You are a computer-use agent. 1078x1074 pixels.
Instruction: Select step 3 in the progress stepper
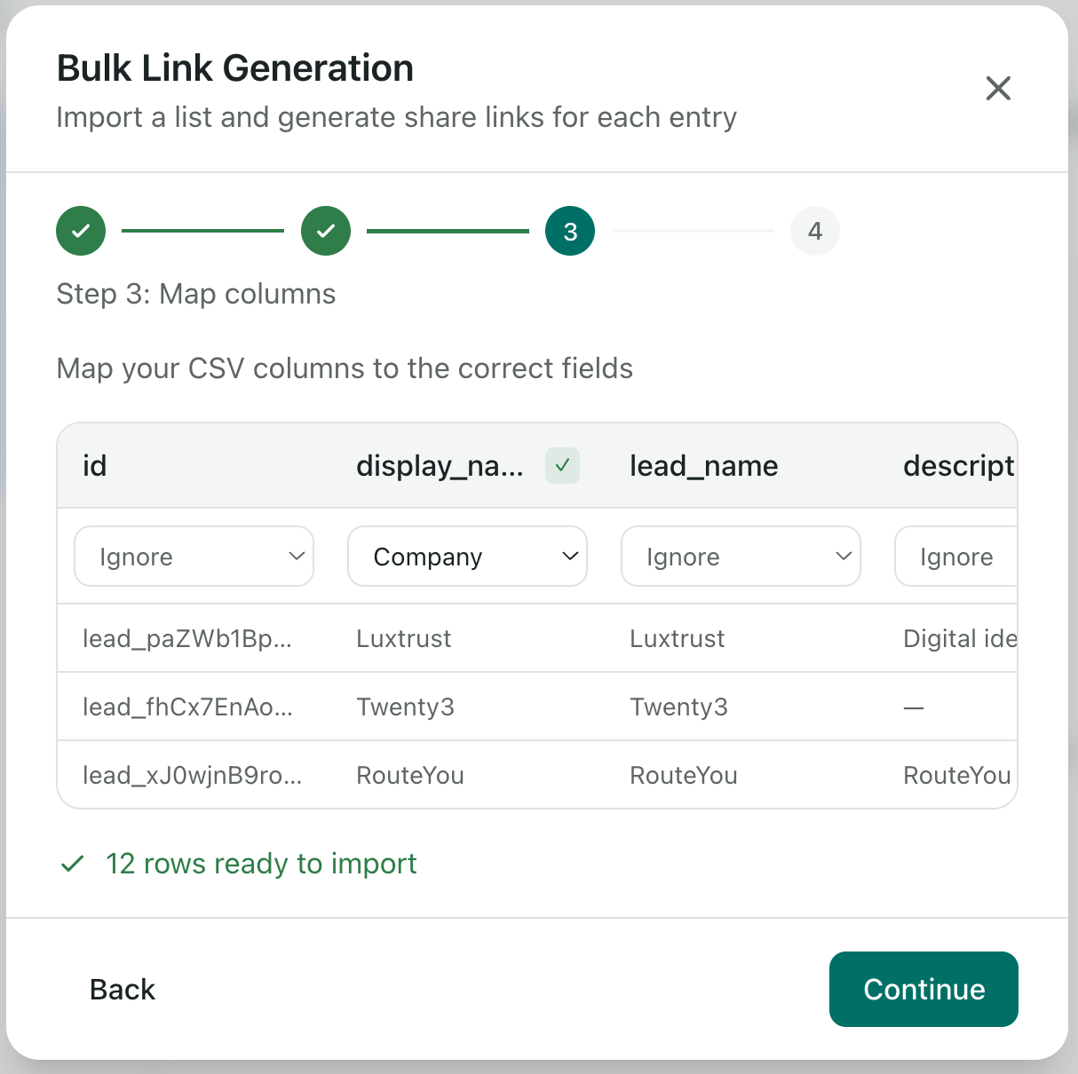click(x=569, y=231)
